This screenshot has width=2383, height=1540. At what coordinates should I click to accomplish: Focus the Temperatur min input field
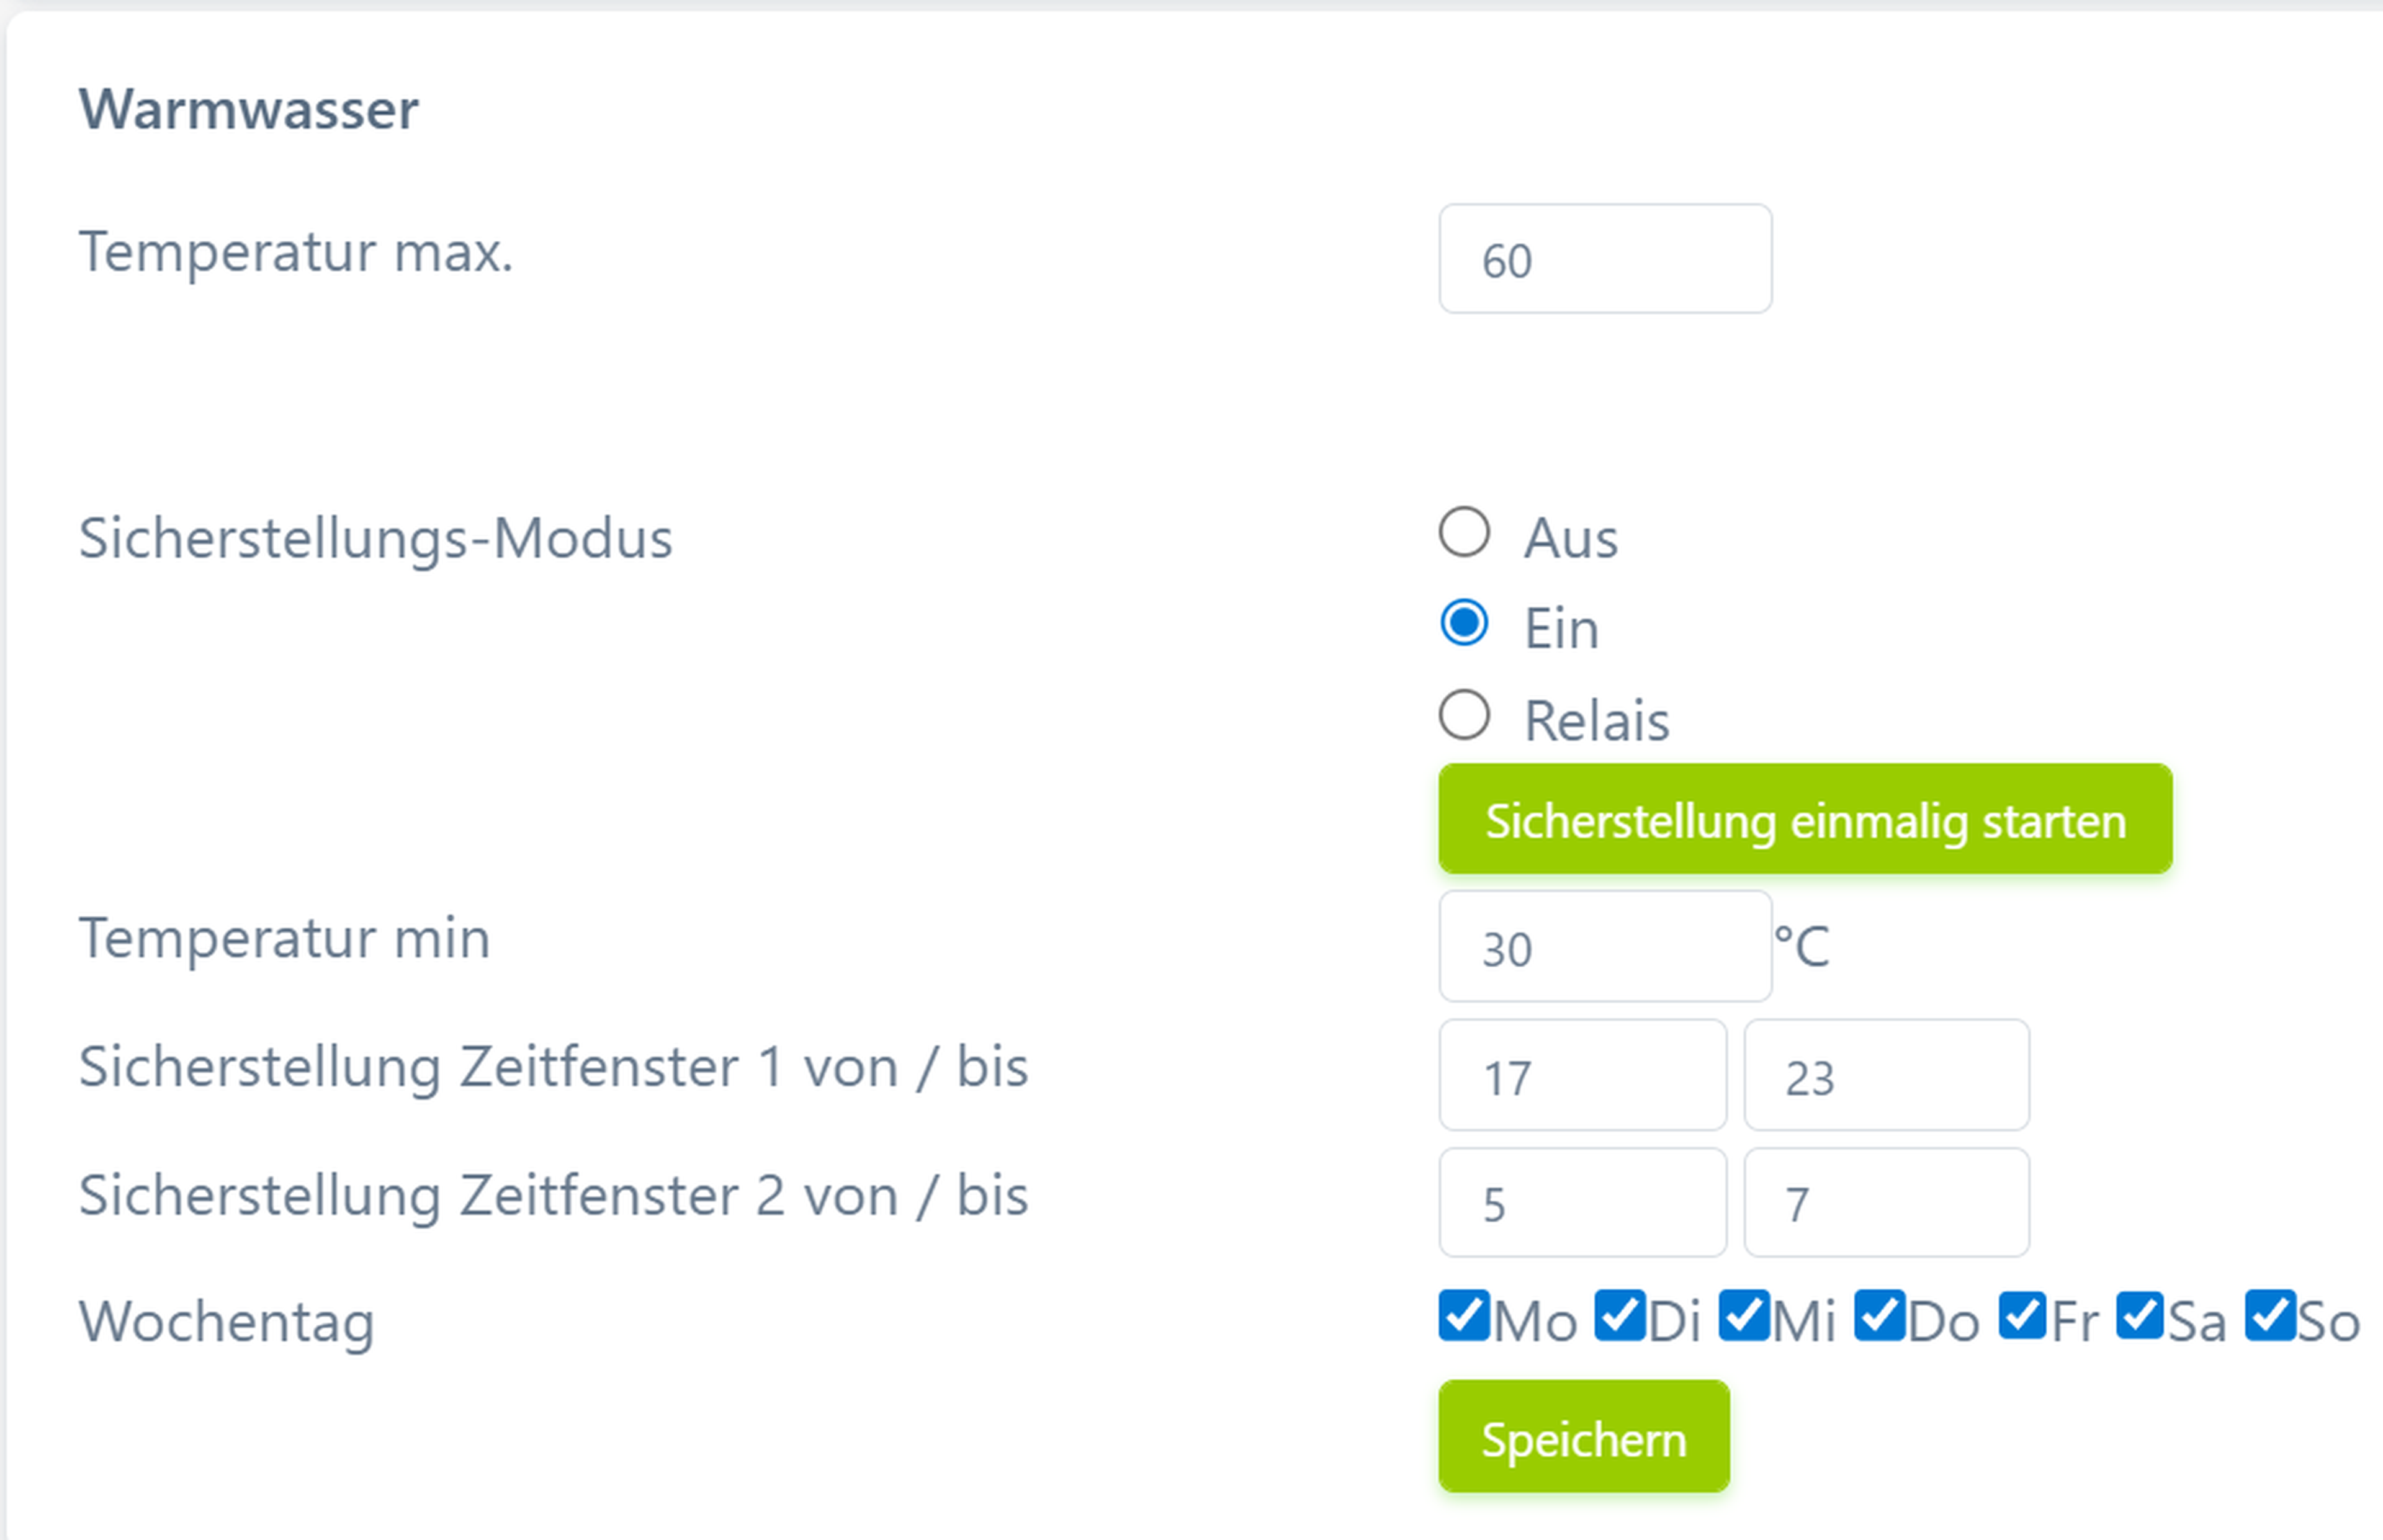click(1604, 946)
